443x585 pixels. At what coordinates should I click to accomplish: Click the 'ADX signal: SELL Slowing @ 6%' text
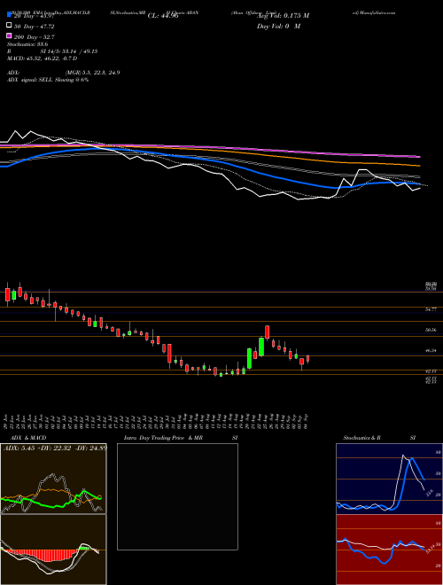48,80
